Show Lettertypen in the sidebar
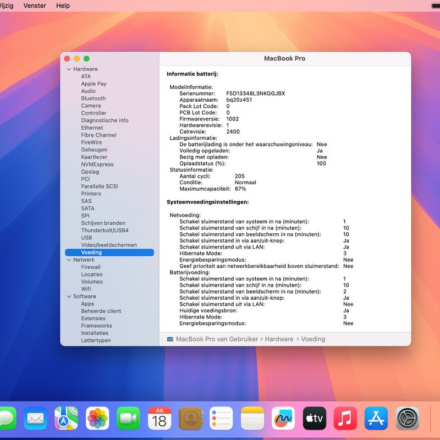The image size is (440, 440). coord(96,340)
